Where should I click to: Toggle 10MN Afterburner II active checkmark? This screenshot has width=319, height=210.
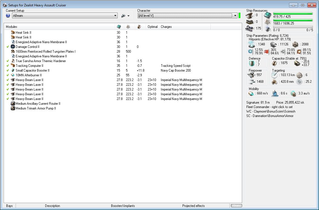click(8, 75)
